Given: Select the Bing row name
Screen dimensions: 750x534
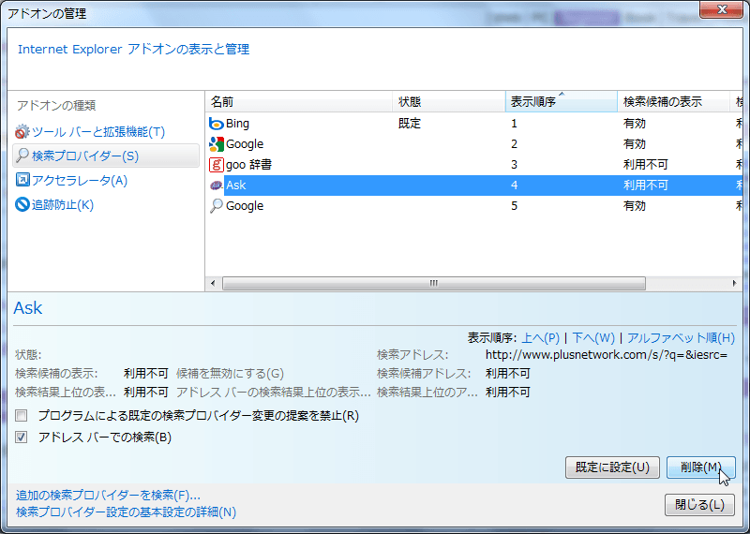Looking at the screenshot, I should tap(237, 124).
